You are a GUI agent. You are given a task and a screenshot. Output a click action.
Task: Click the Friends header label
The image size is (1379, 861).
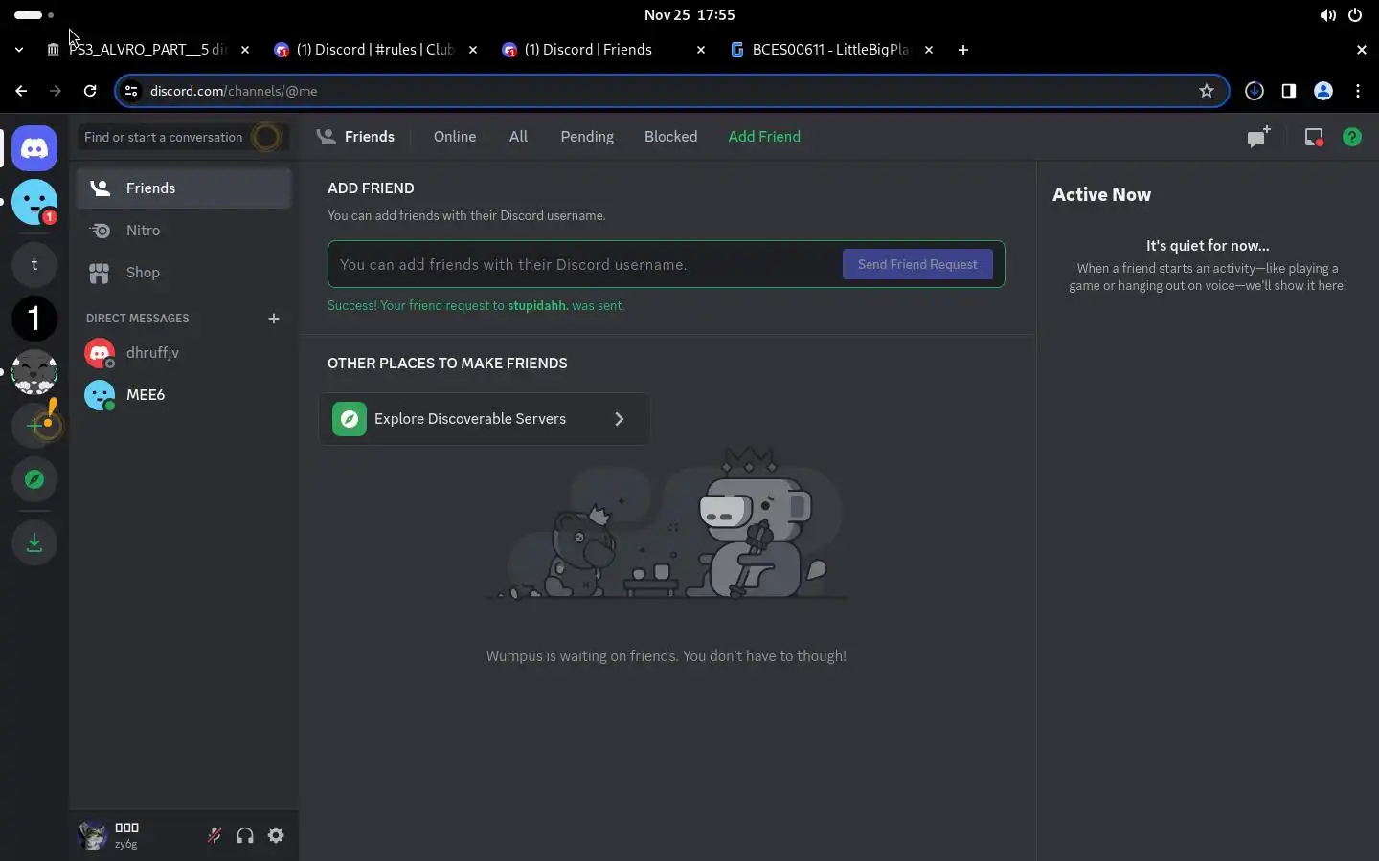click(370, 137)
